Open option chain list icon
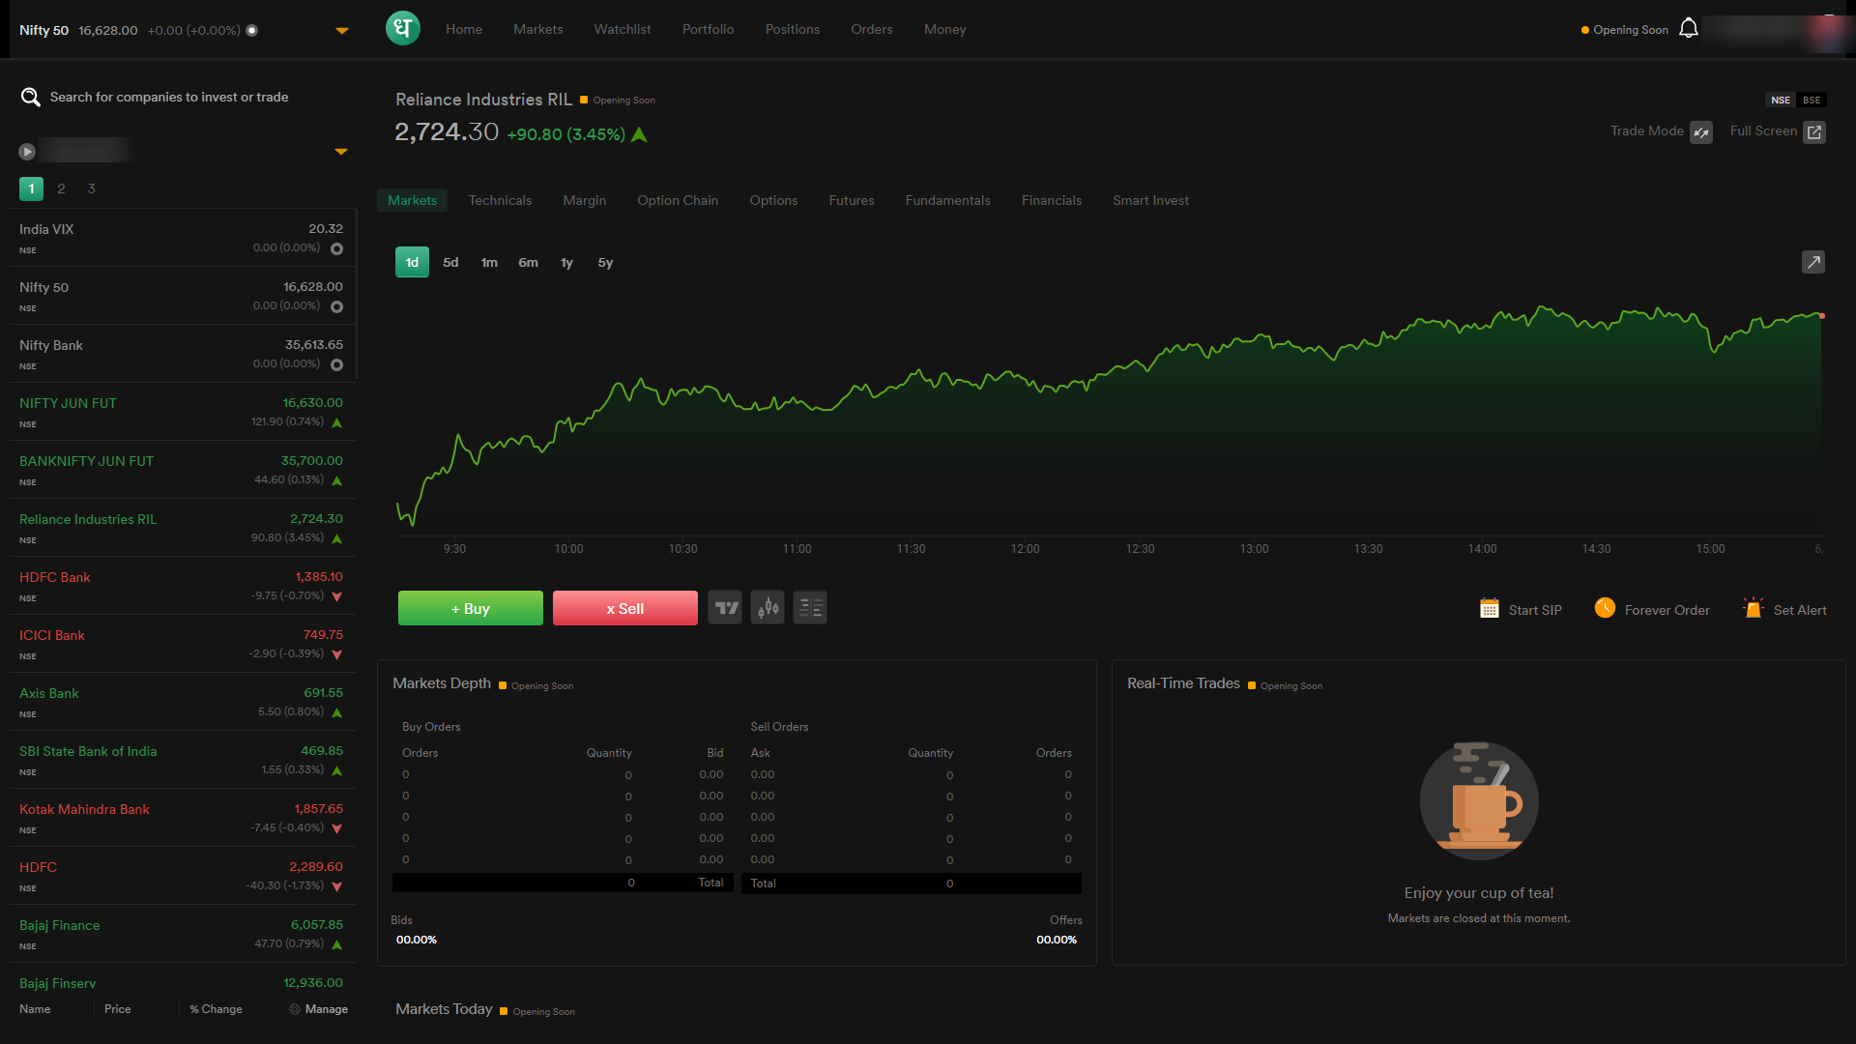The height and width of the screenshot is (1044, 1856). pos(810,608)
